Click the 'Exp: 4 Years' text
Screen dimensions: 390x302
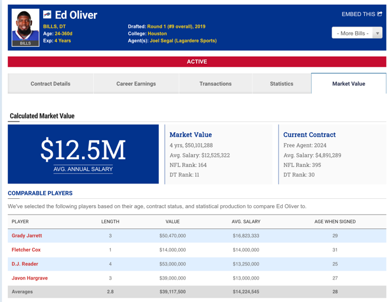[57, 41]
